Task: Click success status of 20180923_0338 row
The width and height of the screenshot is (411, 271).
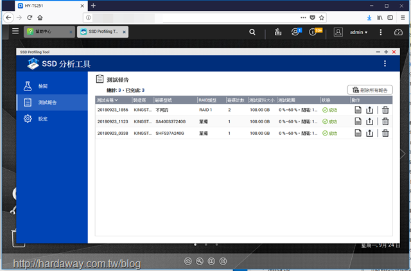Action: 329,134
